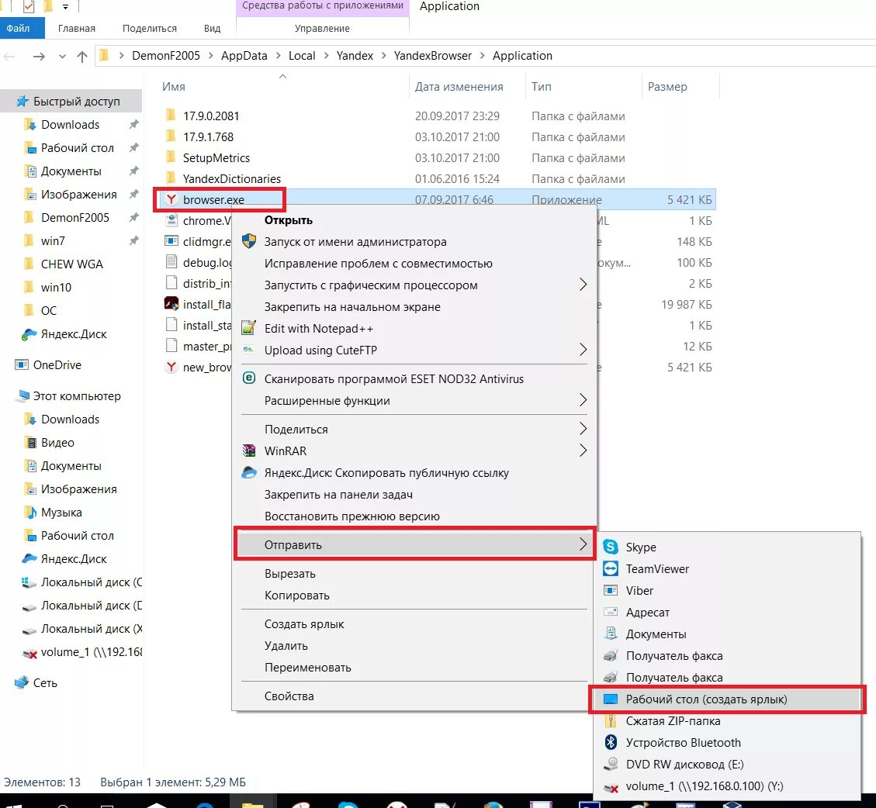Switch to the 'Вид' ribbon tab

point(213,29)
